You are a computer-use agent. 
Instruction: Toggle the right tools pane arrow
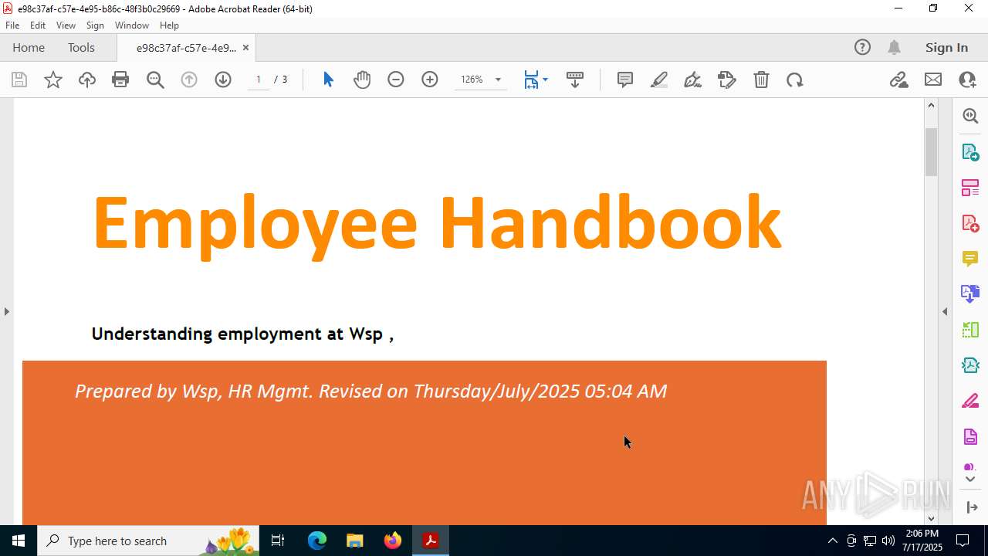(945, 312)
